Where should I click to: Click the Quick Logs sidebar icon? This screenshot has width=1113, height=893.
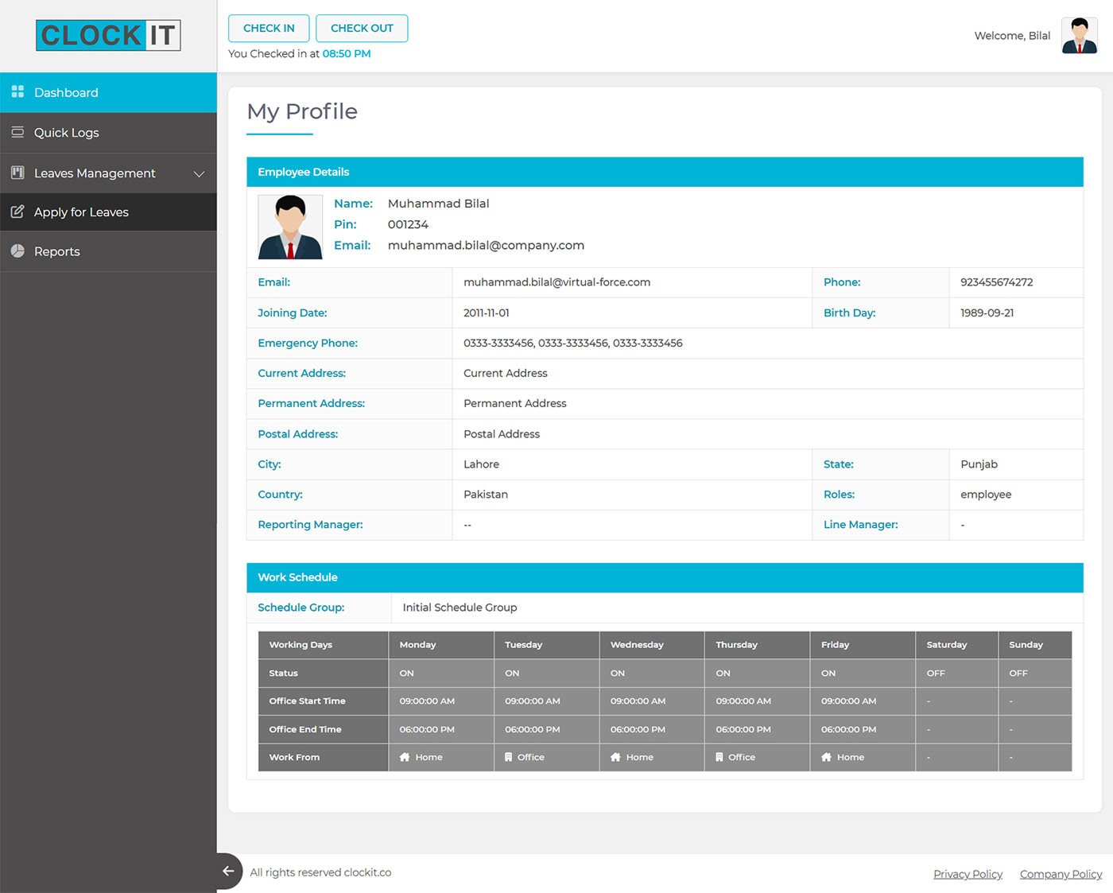[17, 132]
